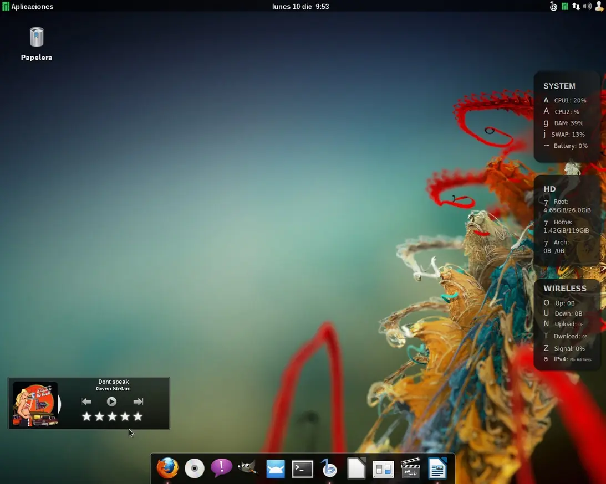Screen dimensions: 606x484
Task: Launch Firefox from the dock
Action: click(167, 468)
